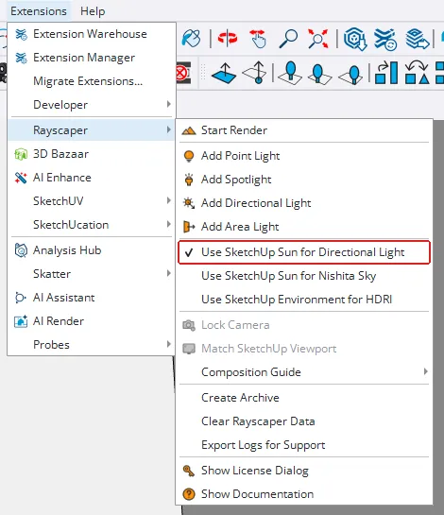444x515 pixels.
Task: Click the Zoom Extents icon
Action: tap(317, 39)
